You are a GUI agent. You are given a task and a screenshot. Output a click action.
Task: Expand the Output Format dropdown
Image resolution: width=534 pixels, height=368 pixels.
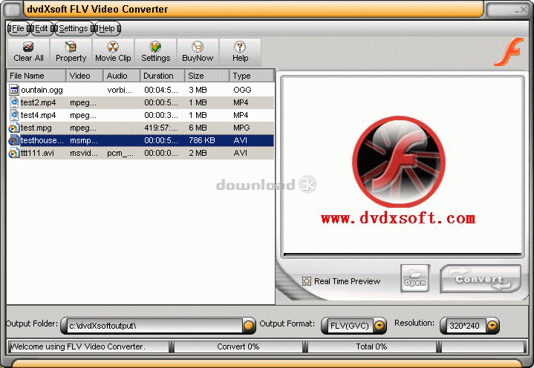380,326
